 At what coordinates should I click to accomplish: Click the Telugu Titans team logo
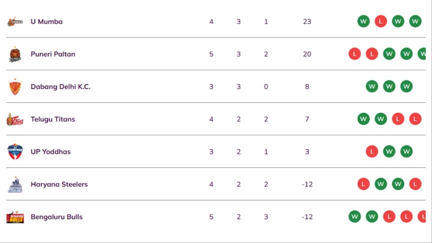coord(15,119)
